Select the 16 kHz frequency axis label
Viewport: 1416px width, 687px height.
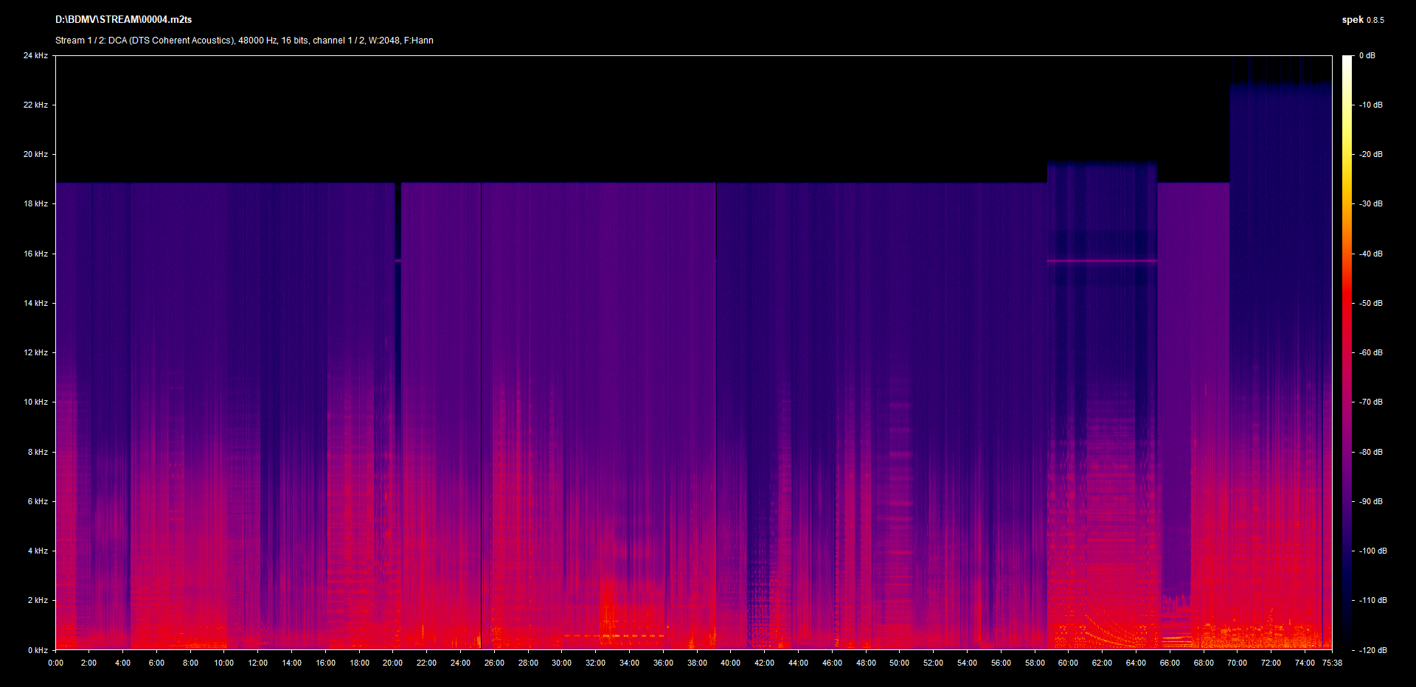[35, 254]
